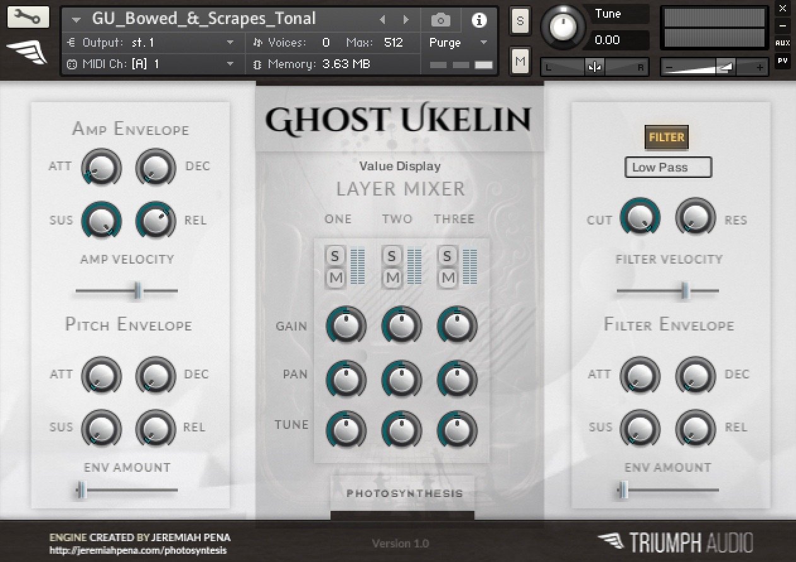The image size is (796, 562).
Task: Click the Amp Envelope REL knob
Action: coord(156,221)
